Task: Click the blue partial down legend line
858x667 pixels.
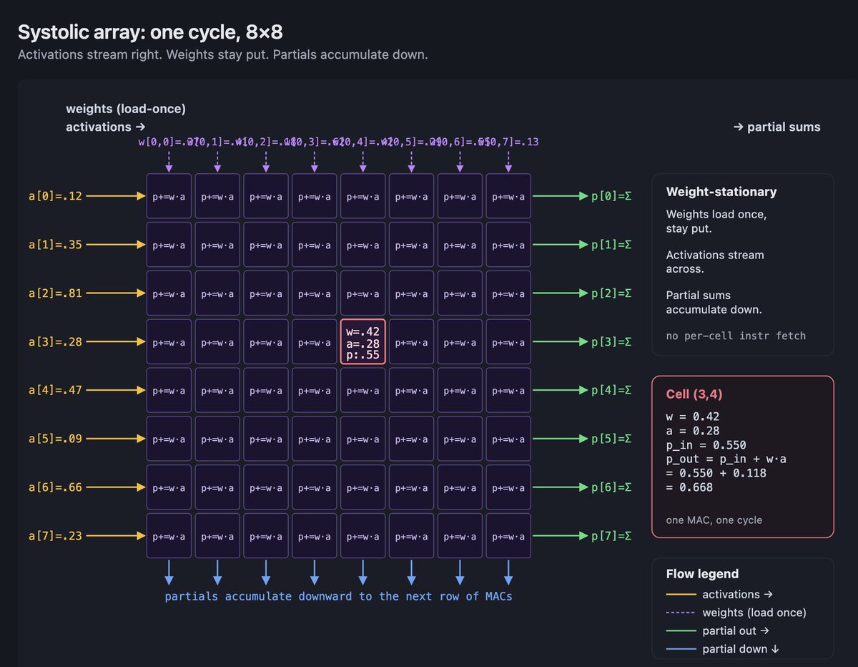Action: pyautogui.click(x=680, y=649)
